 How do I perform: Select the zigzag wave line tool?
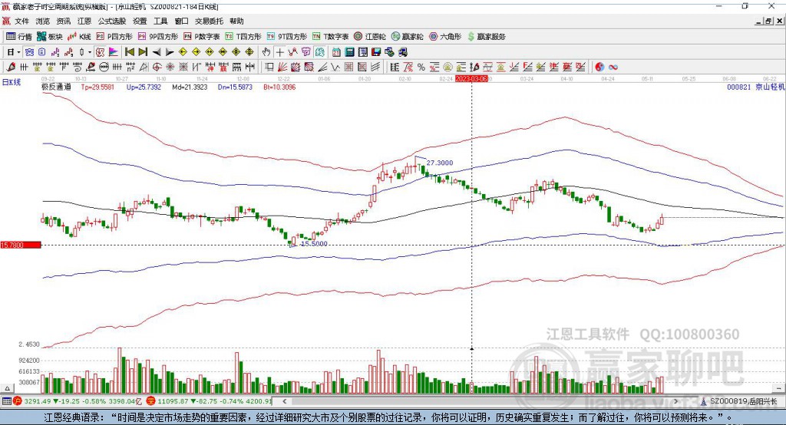pos(335,68)
